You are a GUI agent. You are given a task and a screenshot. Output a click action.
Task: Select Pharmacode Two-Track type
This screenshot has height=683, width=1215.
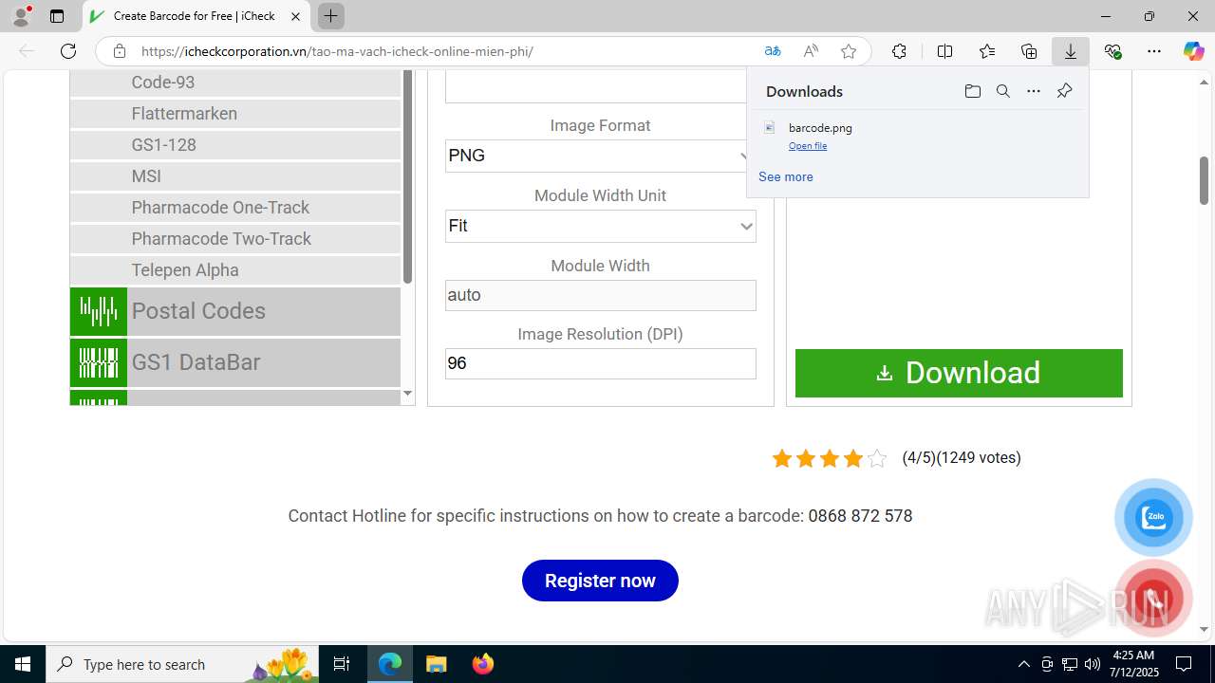pos(235,239)
